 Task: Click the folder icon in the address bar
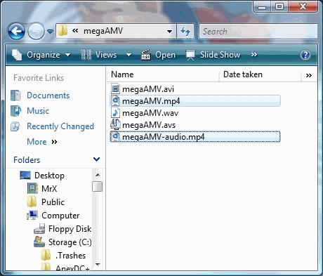62,31
